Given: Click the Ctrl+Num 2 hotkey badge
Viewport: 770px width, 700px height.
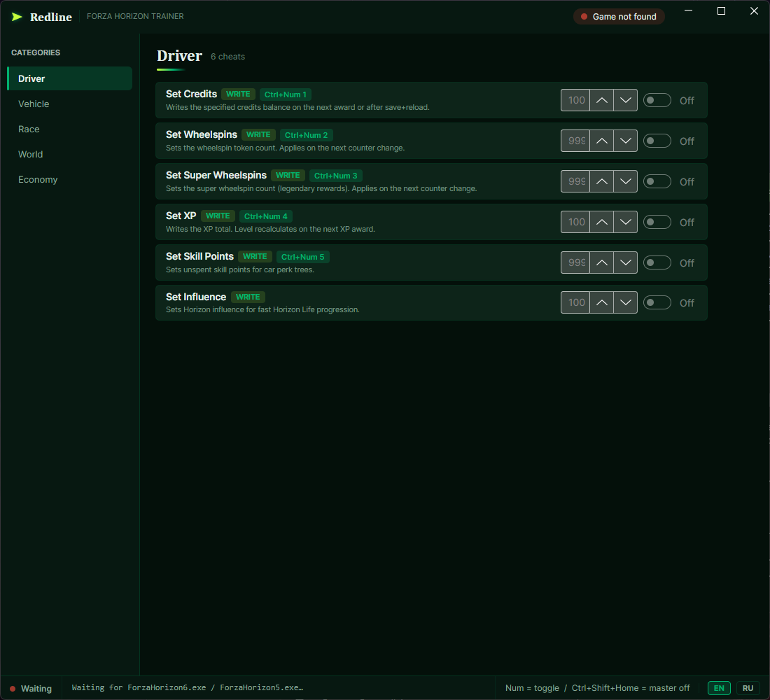Looking at the screenshot, I should [307, 135].
